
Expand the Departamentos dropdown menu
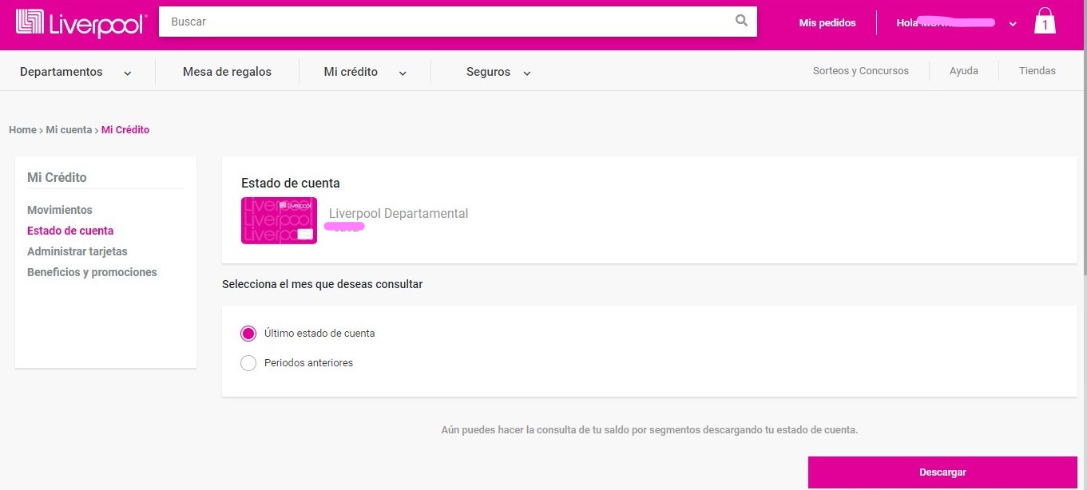[75, 72]
